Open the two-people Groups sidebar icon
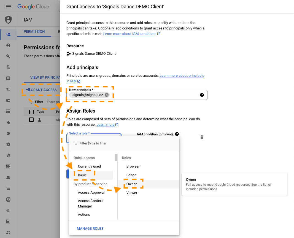The height and width of the screenshot is (238, 294). pos(8,232)
